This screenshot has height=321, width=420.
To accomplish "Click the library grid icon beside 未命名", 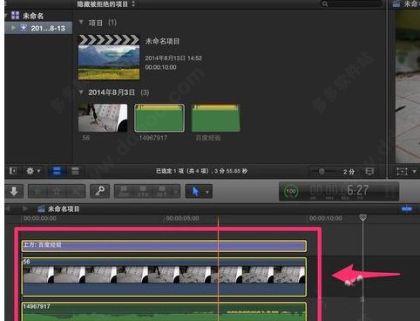I will tap(16, 16).
